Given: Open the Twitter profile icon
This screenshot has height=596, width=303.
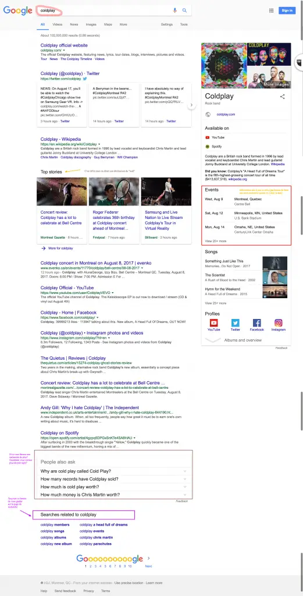Looking at the screenshot, I should (236, 323).
